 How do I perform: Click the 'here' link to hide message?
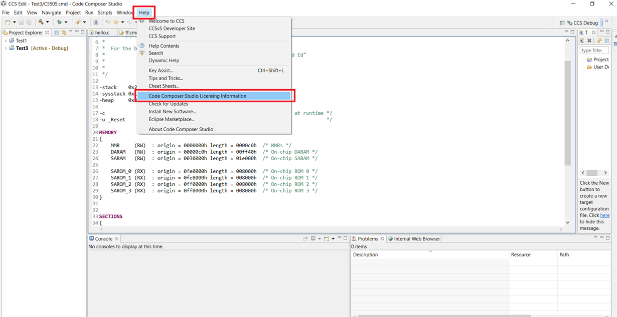pyautogui.click(x=605, y=215)
